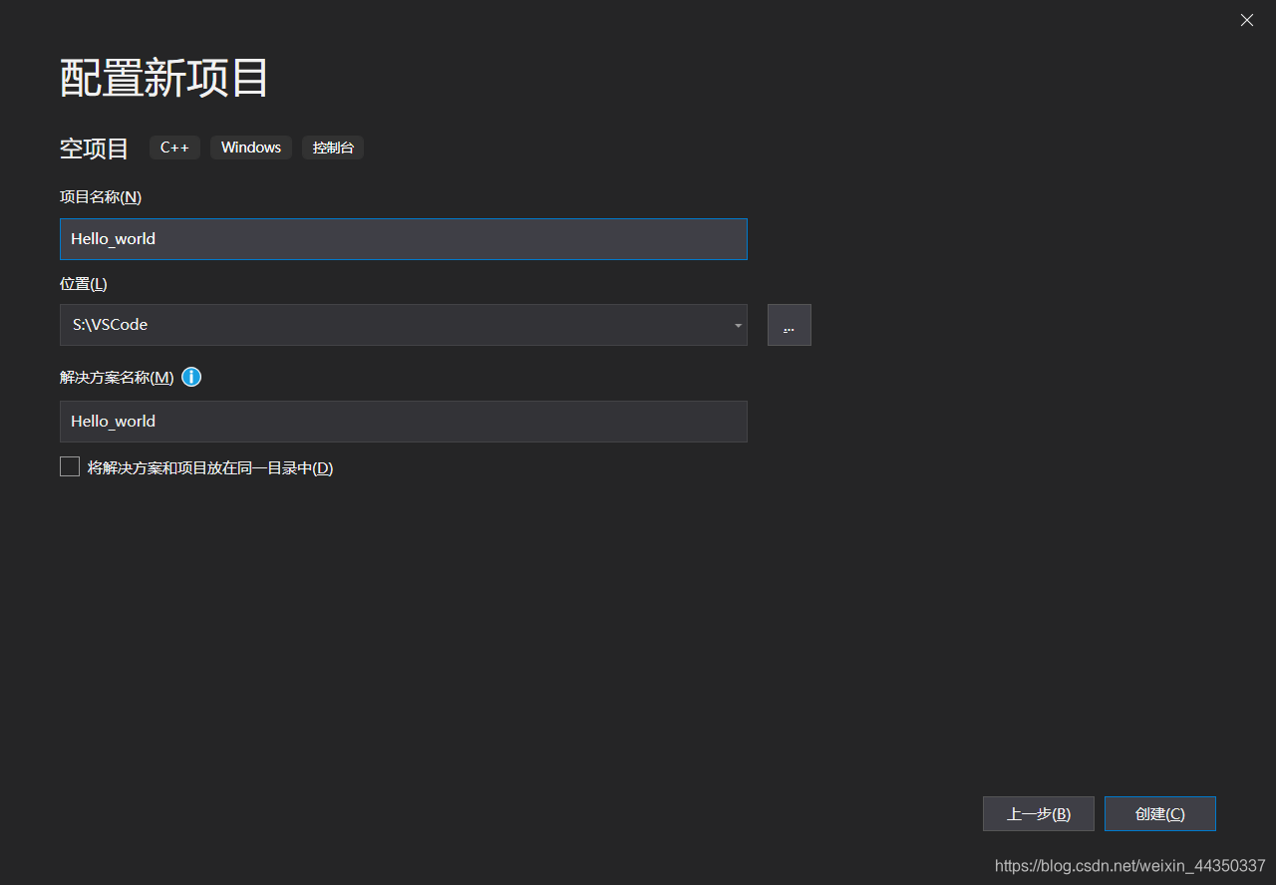The image size is (1276, 885).
Task: Go back with the 上一步(B) button
Action: tap(1038, 813)
